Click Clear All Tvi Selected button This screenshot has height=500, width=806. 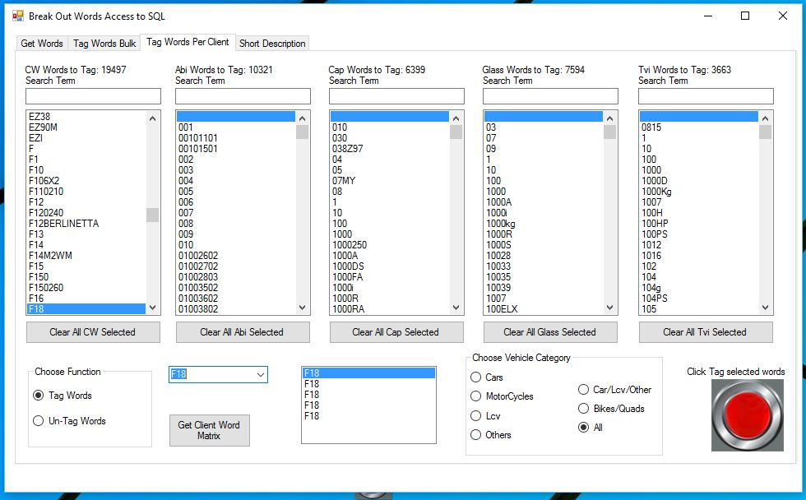(706, 332)
